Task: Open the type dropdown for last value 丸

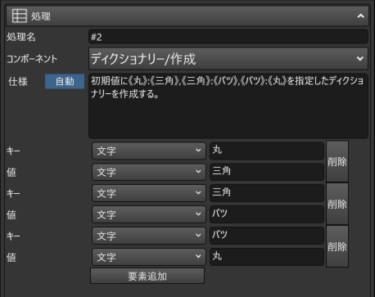Action: 149,257
